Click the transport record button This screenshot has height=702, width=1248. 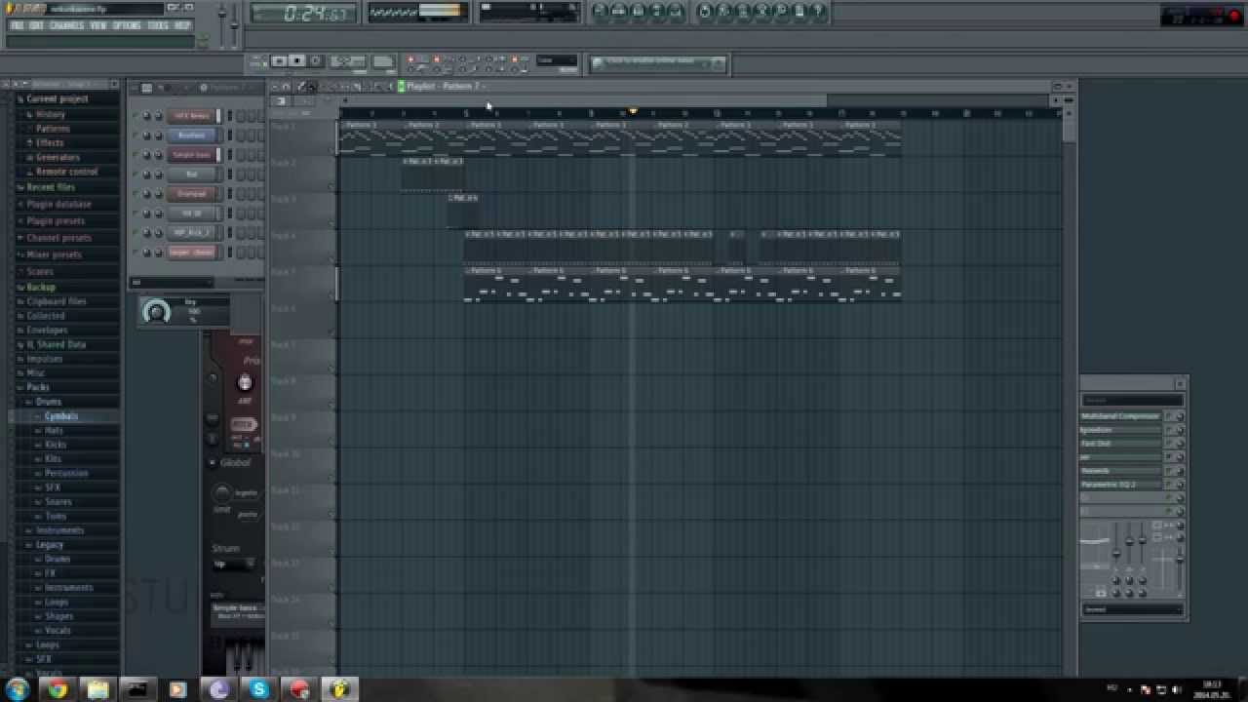tap(315, 61)
